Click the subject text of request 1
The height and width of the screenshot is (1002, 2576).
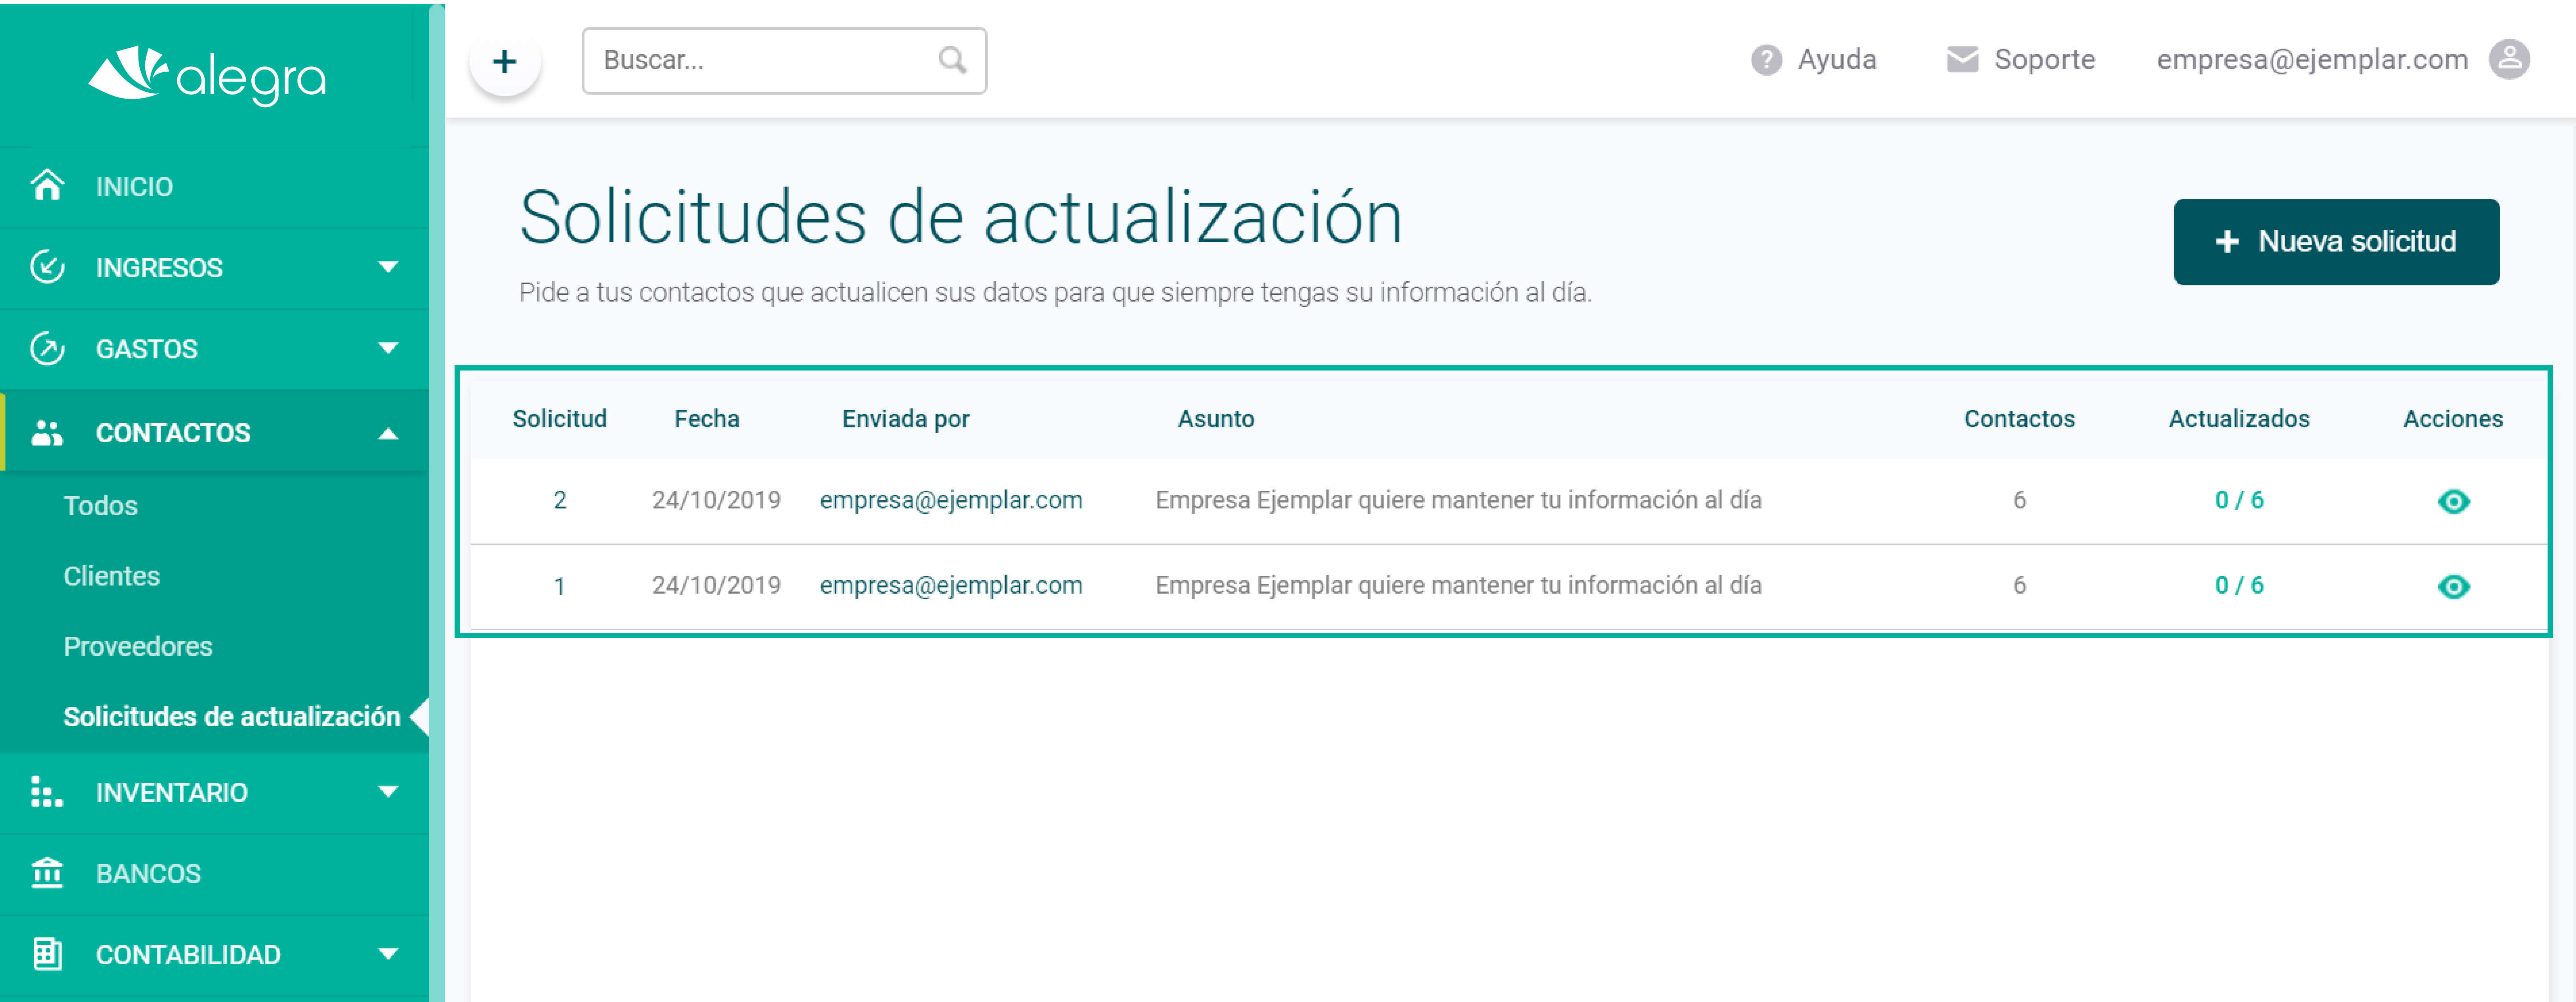tap(1458, 586)
